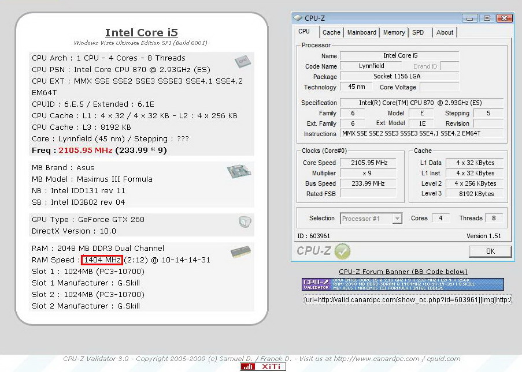Click the Windows Vista Ultimate Edition subtitle
The image size is (522, 372).
pyautogui.click(x=140, y=43)
